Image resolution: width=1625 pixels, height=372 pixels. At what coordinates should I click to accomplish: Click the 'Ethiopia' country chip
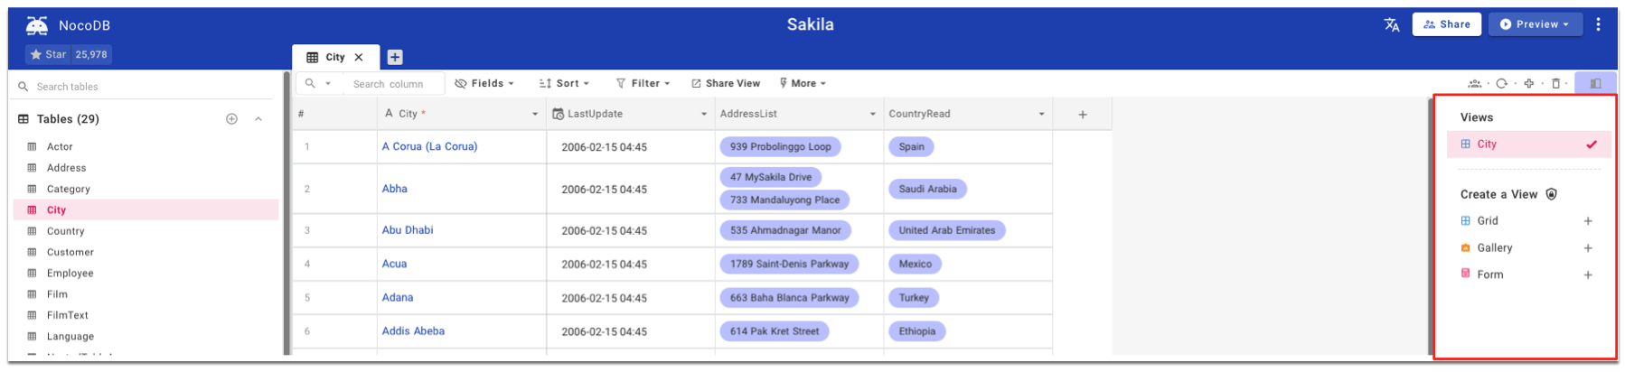tap(916, 331)
